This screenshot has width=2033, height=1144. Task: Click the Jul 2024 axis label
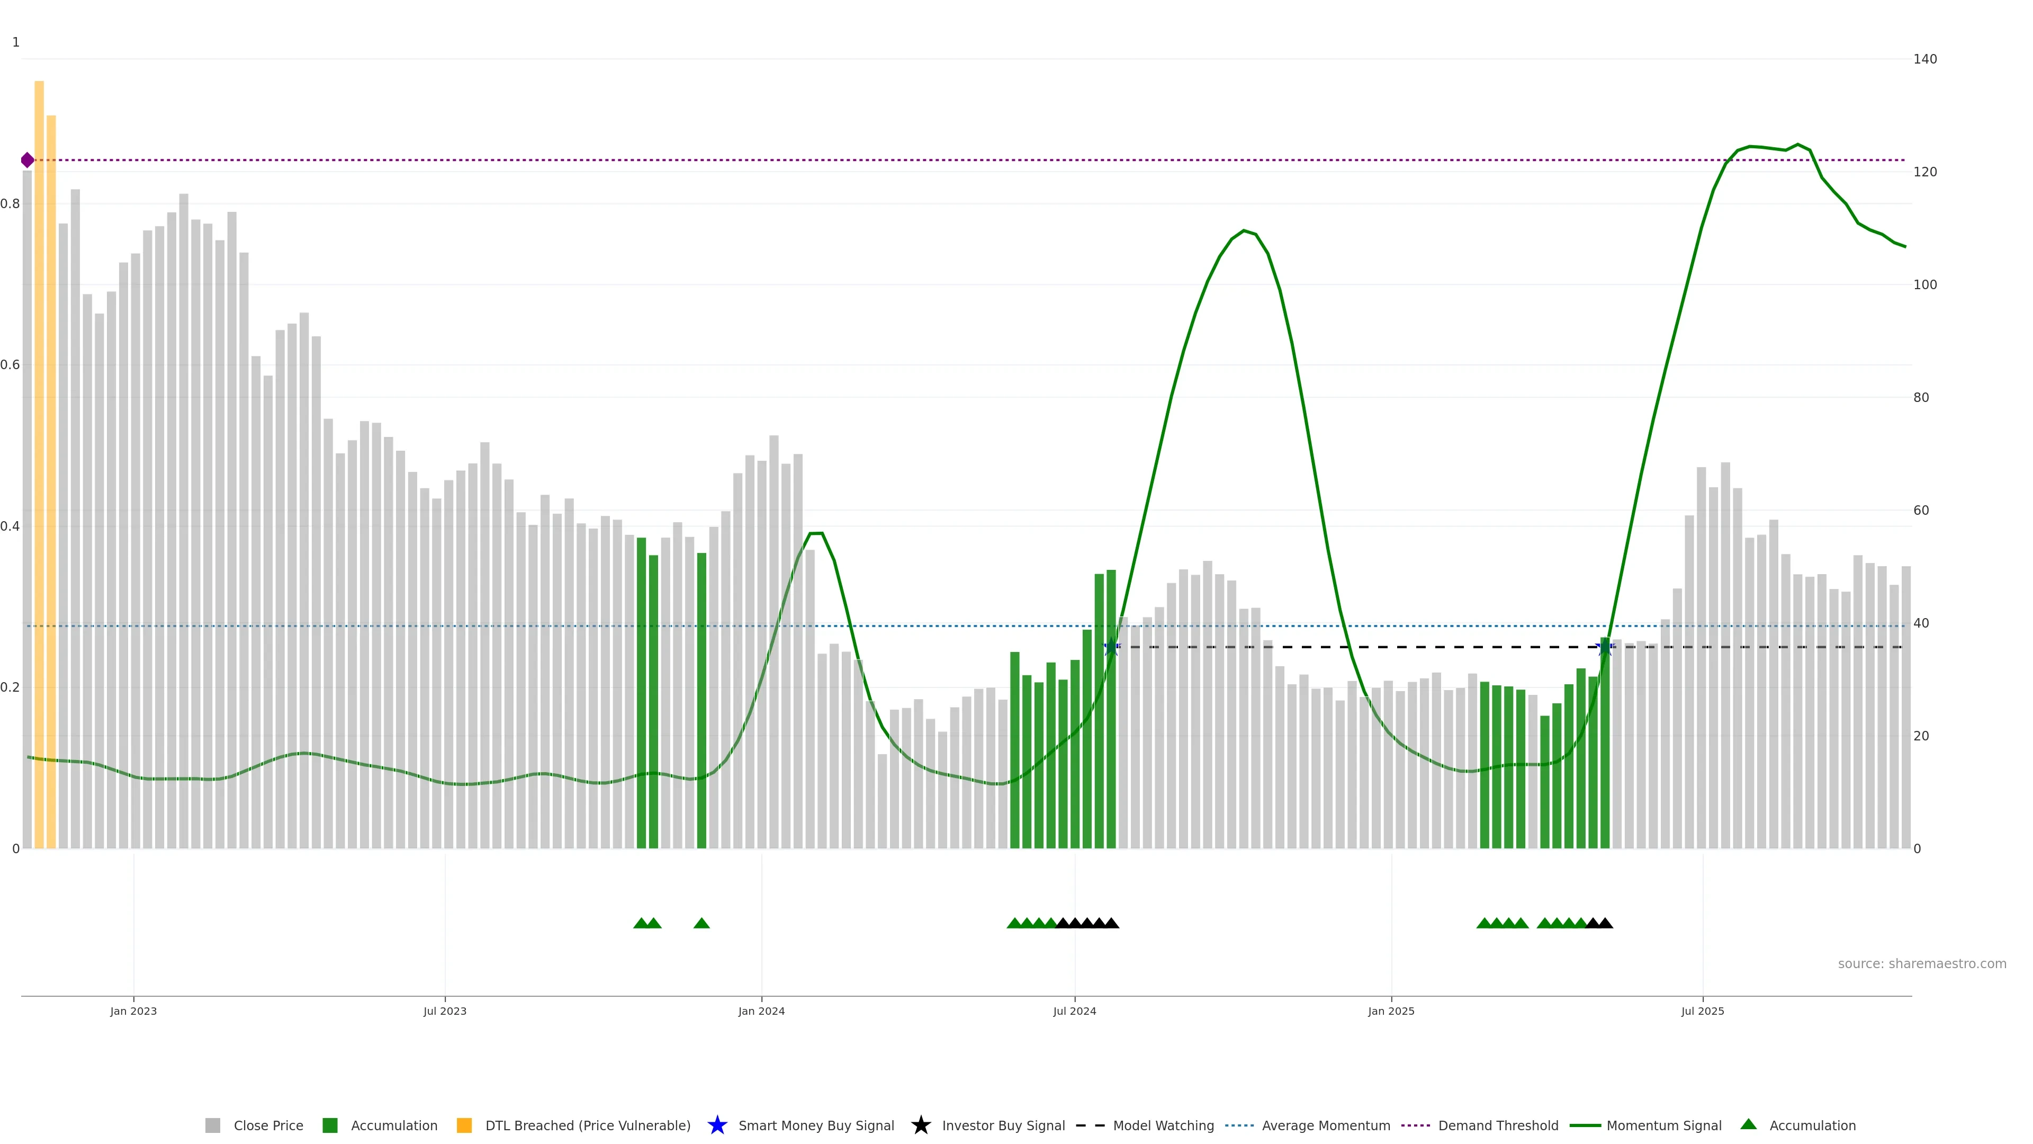pos(1074,1011)
